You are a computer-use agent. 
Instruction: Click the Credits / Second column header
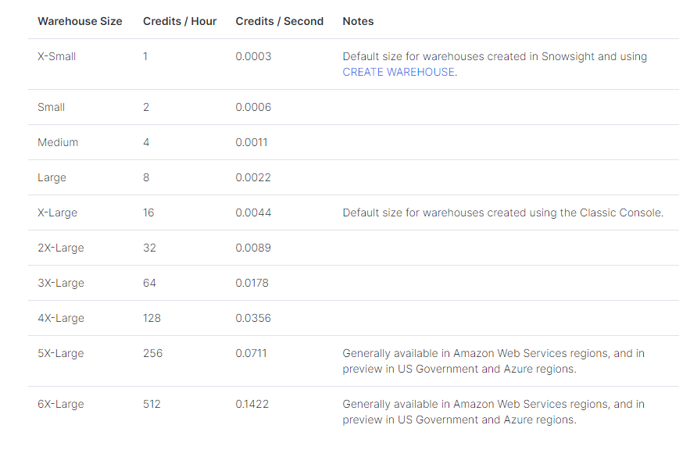pos(279,21)
